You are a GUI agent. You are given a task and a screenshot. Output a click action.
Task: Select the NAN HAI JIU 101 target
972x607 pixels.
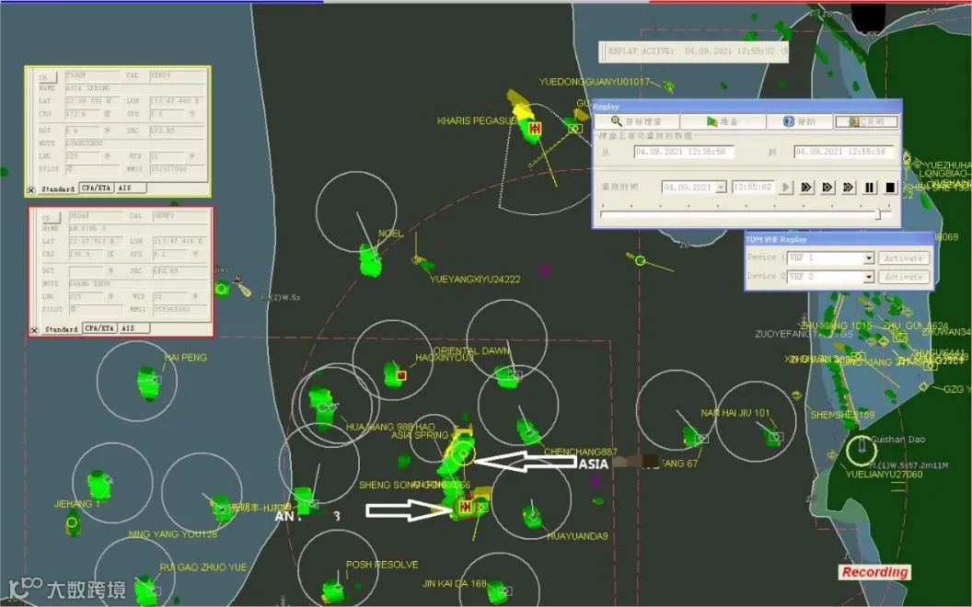click(773, 436)
